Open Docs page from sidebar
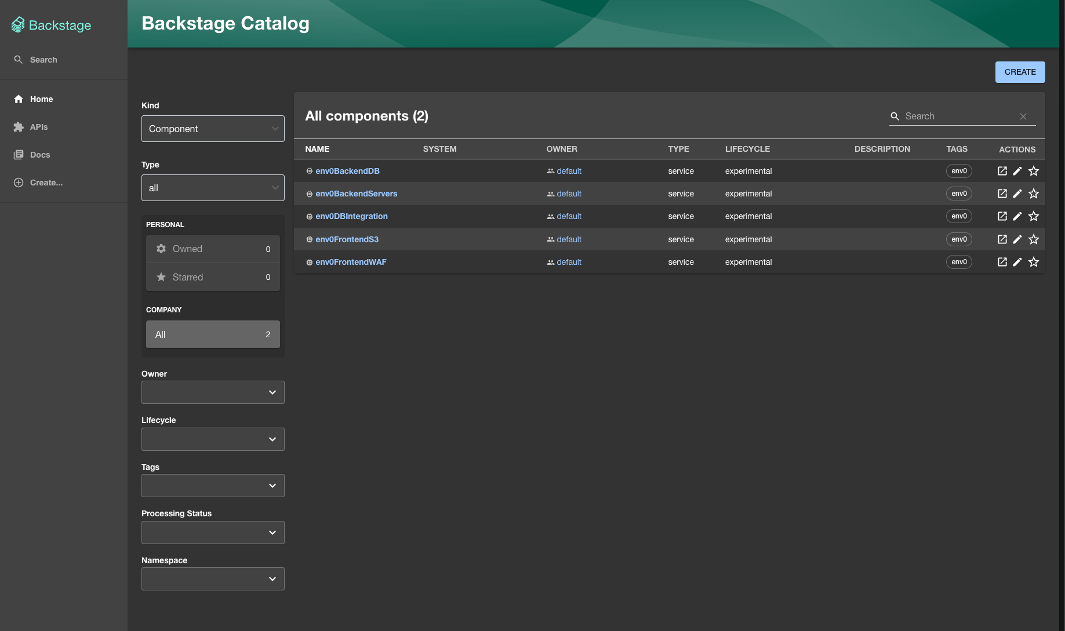This screenshot has width=1065, height=631. (32, 155)
